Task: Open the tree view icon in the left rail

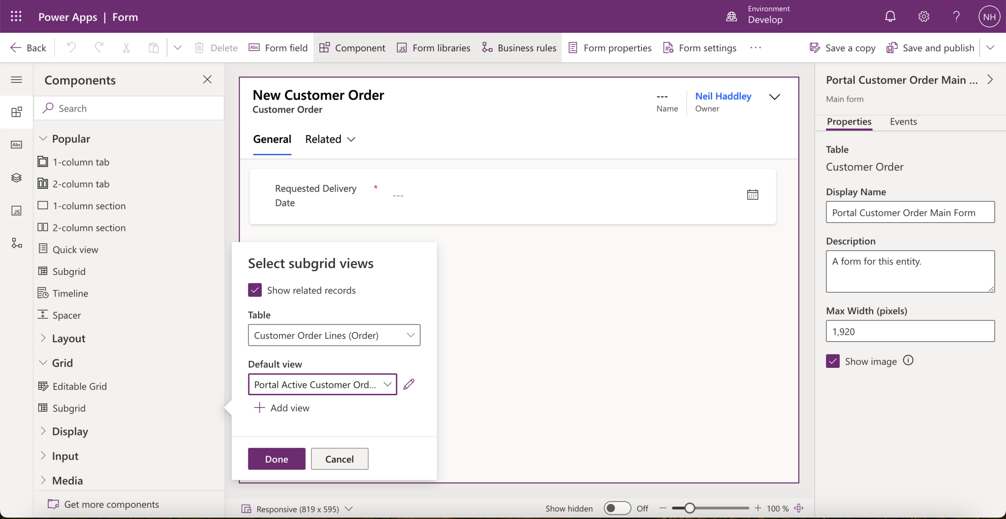Action: (16, 178)
